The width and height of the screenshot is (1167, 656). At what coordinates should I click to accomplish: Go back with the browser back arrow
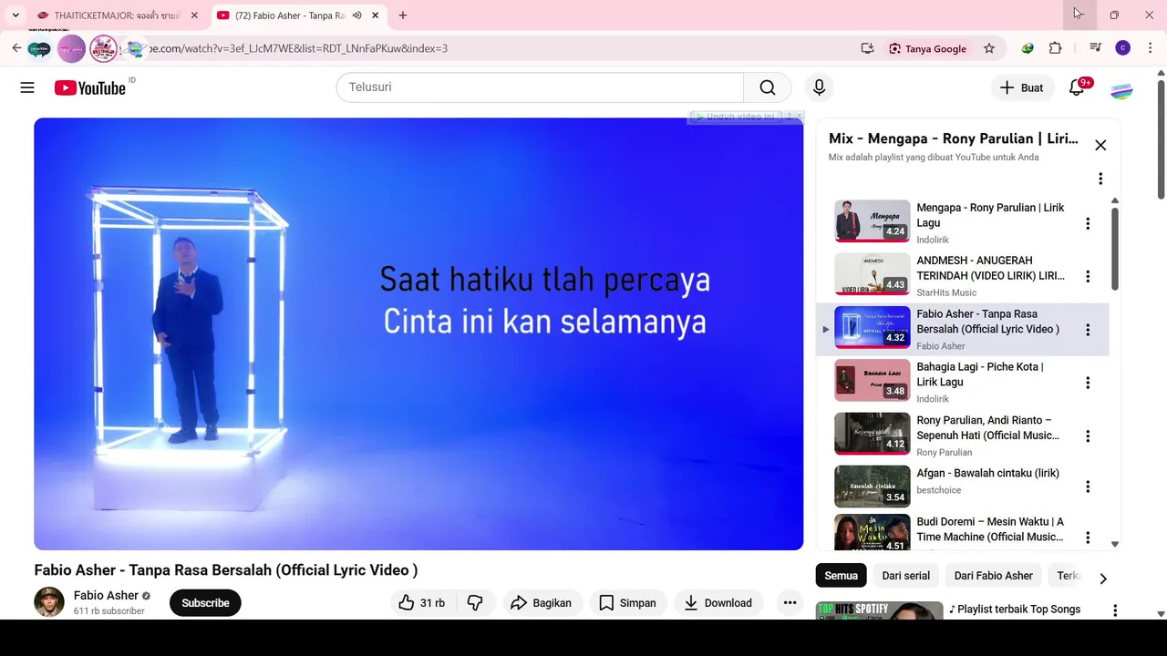click(x=16, y=48)
